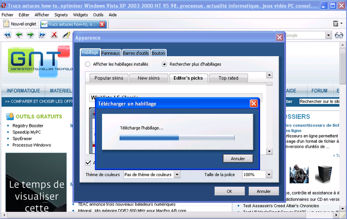Open the Afficher menu
The width and height of the screenshot is (347, 219).
[x=42, y=15]
